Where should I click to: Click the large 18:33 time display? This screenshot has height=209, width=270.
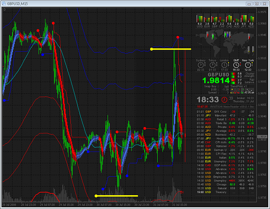pyautogui.click(x=208, y=99)
